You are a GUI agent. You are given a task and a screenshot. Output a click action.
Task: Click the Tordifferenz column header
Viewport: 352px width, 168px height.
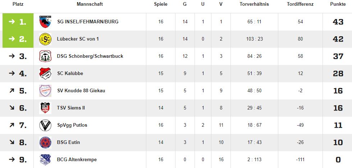pos(300,4)
